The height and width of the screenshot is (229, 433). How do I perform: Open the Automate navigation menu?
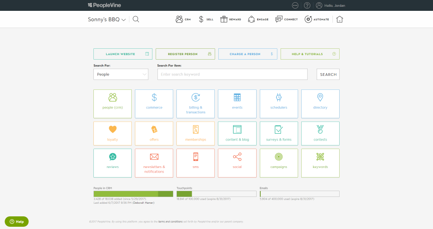(x=317, y=19)
